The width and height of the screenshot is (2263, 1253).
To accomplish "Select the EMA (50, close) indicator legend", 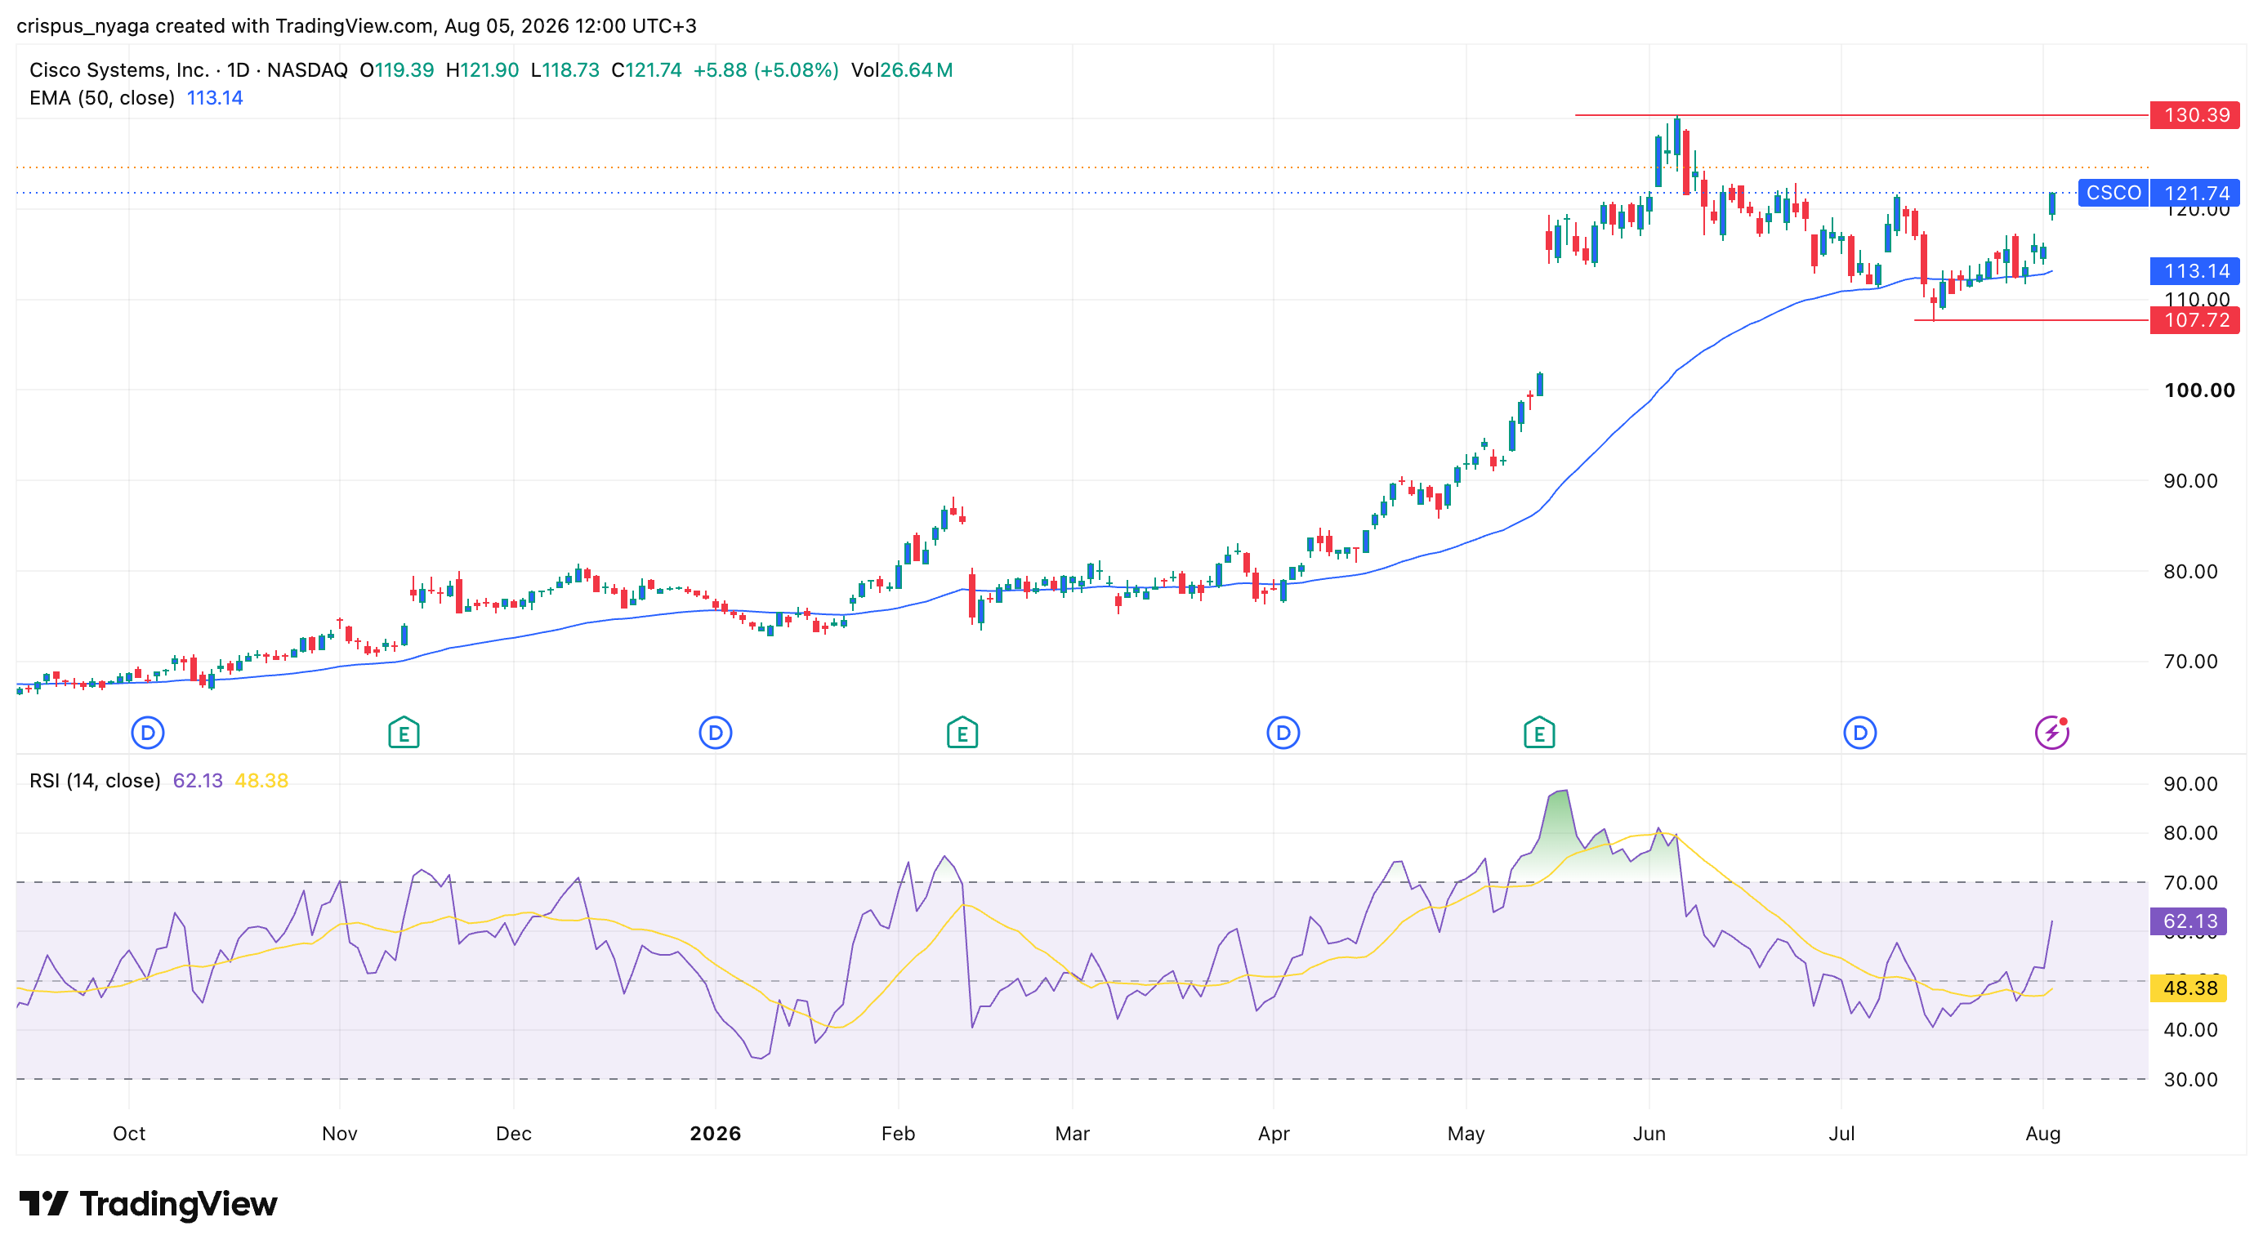I will point(102,98).
